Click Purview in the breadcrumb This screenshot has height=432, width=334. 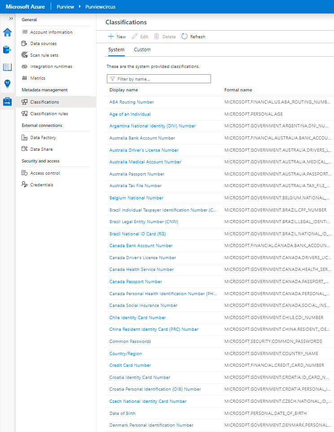[65, 7]
